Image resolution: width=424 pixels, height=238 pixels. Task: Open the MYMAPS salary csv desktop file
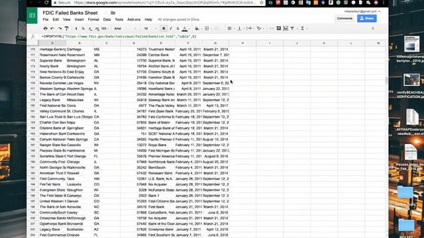411,116
